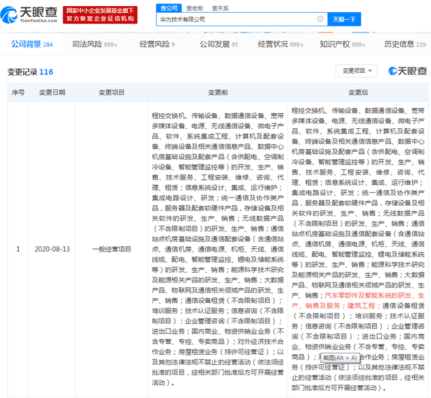Open the 公司背景 tab

pos(32,45)
